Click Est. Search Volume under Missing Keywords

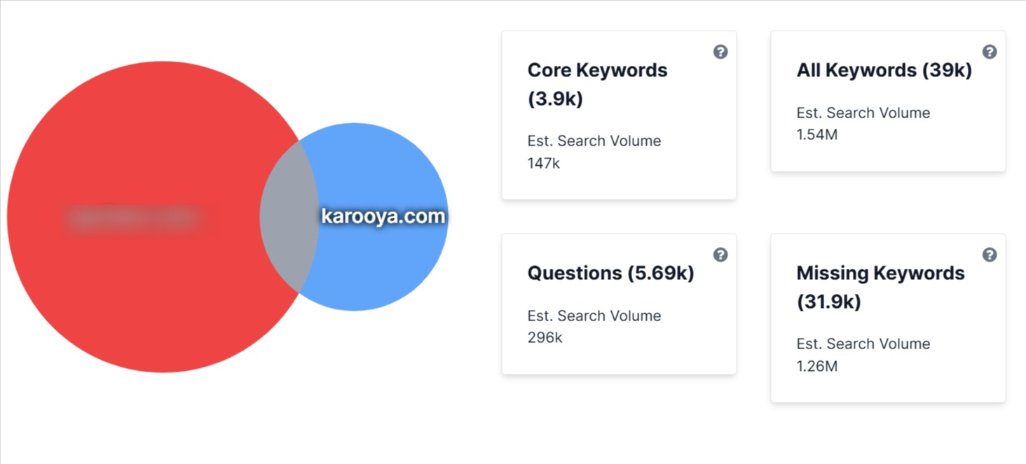click(x=863, y=344)
